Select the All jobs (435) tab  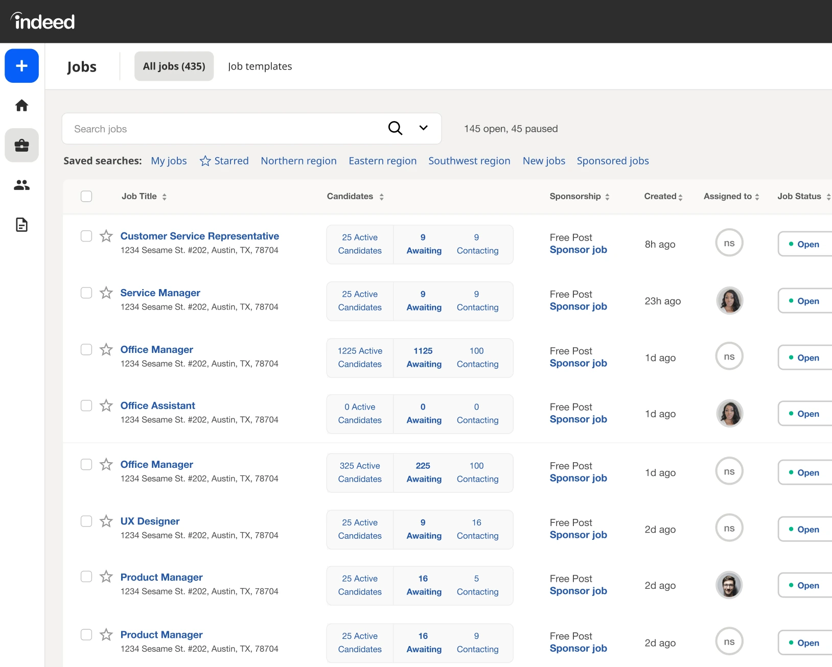(174, 66)
